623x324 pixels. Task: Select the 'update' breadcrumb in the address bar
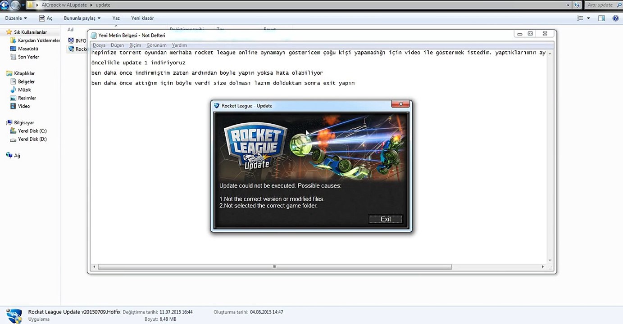[x=103, y=5]
